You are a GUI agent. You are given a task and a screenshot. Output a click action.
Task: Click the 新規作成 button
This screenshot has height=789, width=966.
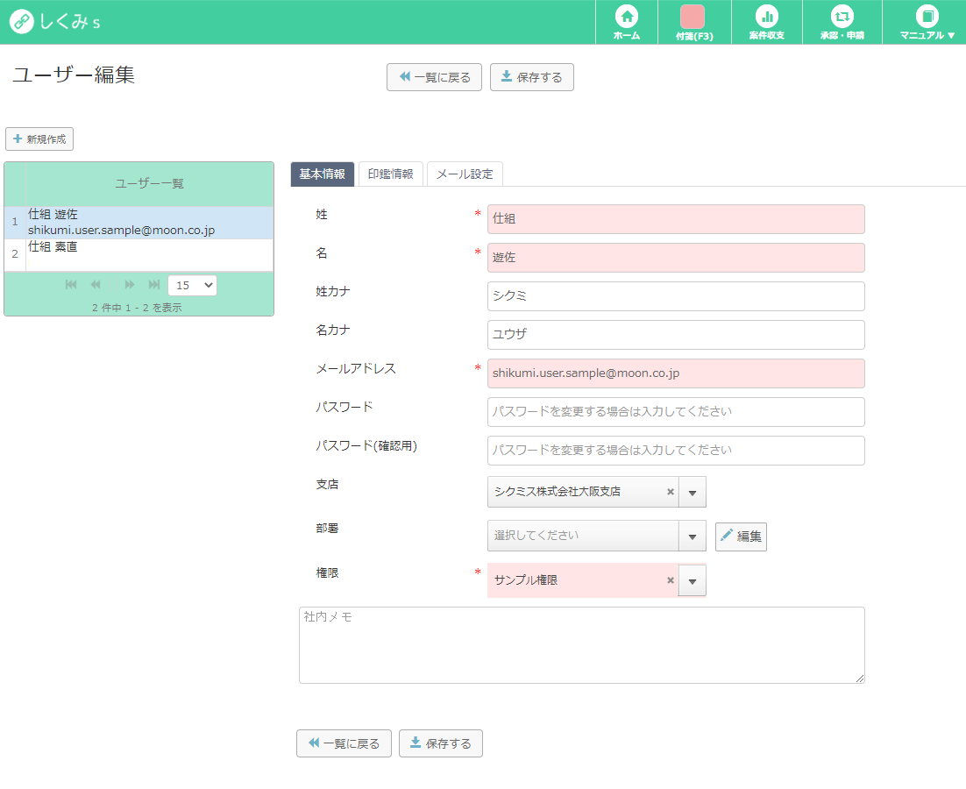coord(39,139)
